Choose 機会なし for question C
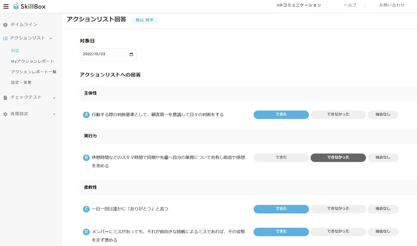Screen dimensions: 417x246 coord(383,209)
